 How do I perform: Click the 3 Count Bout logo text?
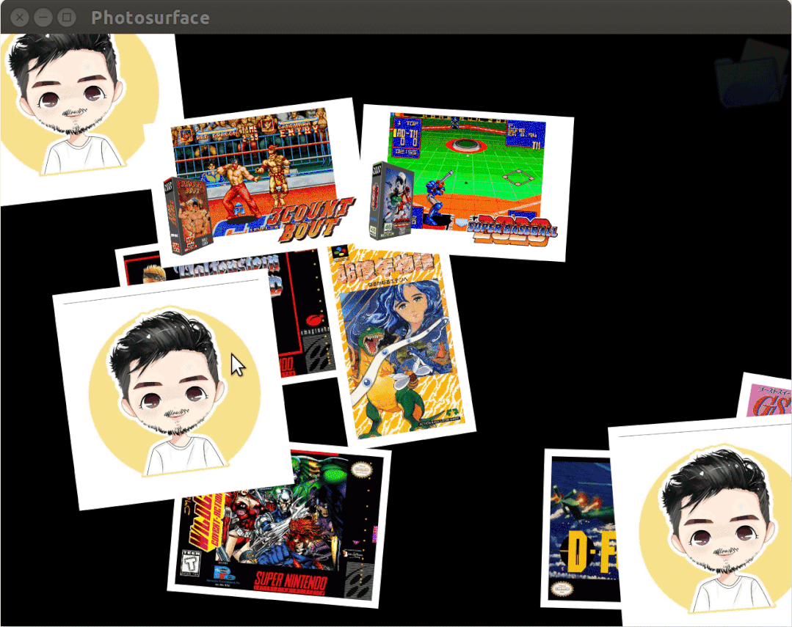tap(311, 219)
